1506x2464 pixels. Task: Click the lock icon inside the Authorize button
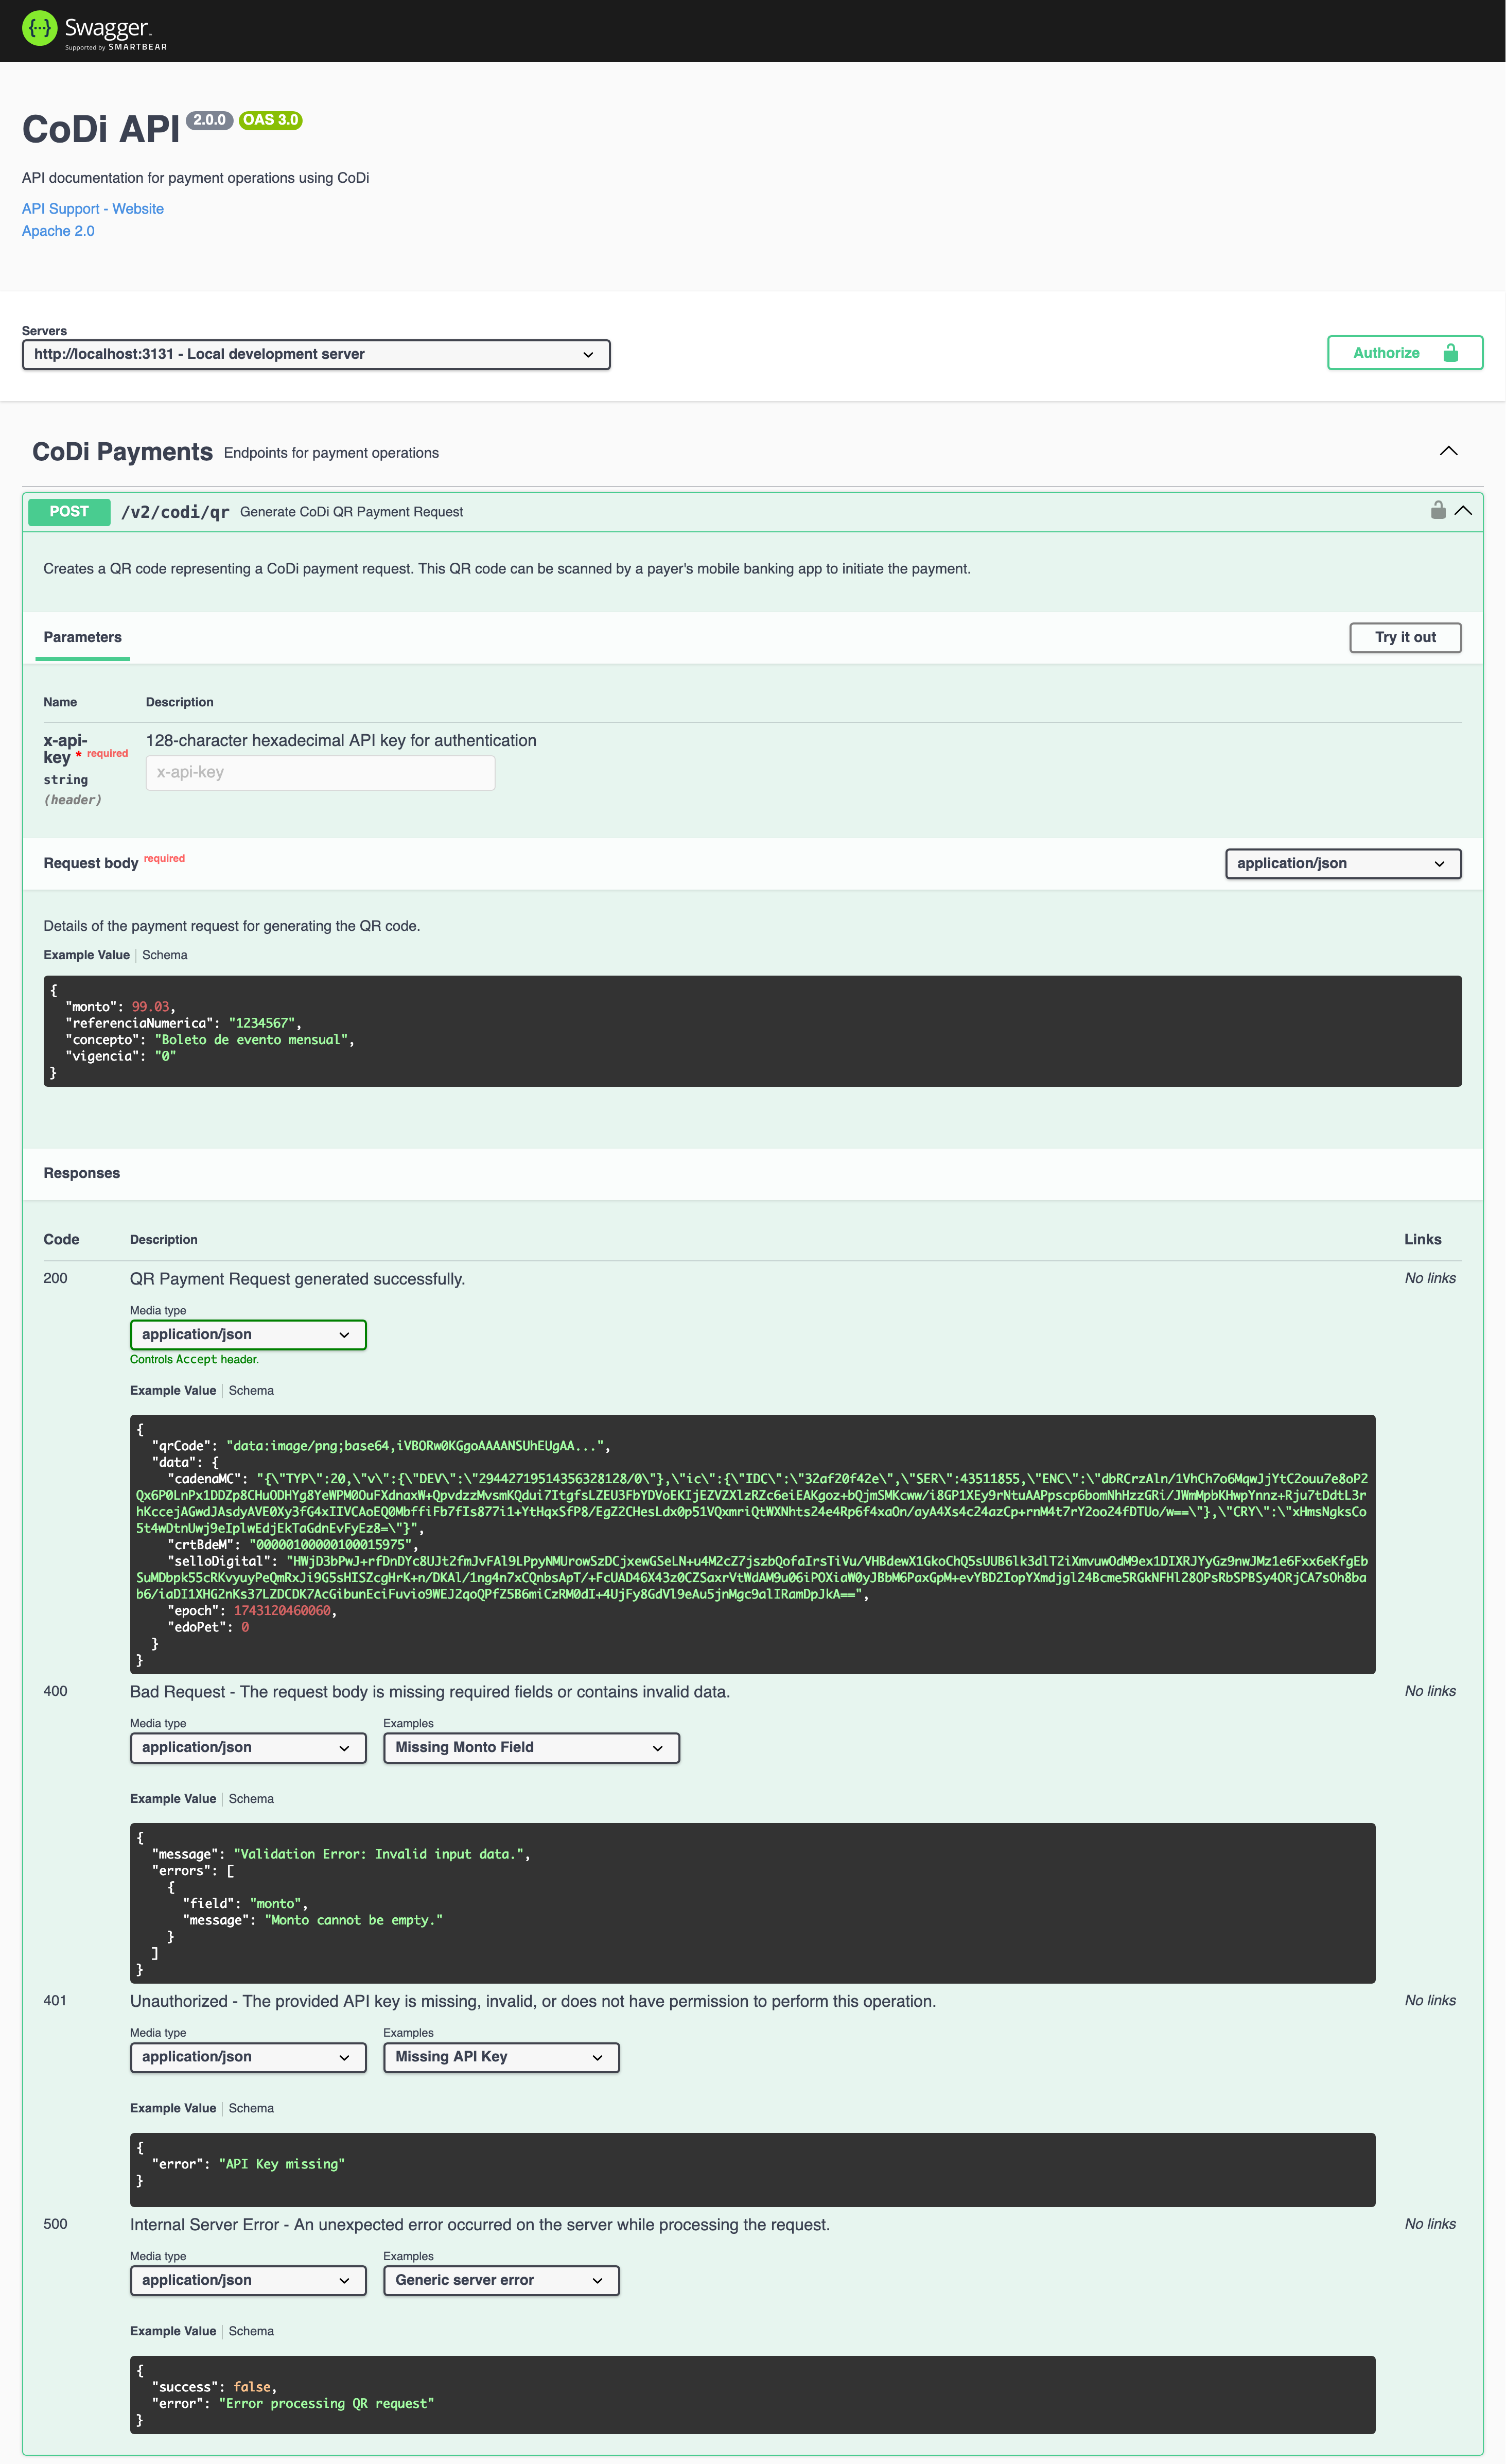(1451, 352)
